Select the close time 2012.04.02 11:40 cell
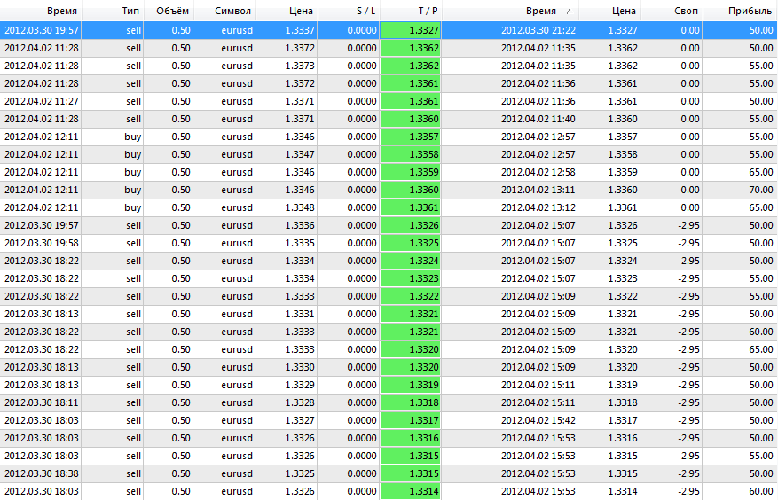The image size is (778, 500). click(x=510, y=119)
